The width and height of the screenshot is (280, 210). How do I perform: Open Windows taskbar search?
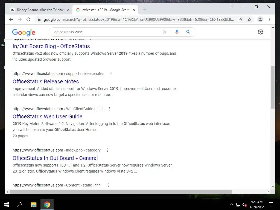pos(20,205)
